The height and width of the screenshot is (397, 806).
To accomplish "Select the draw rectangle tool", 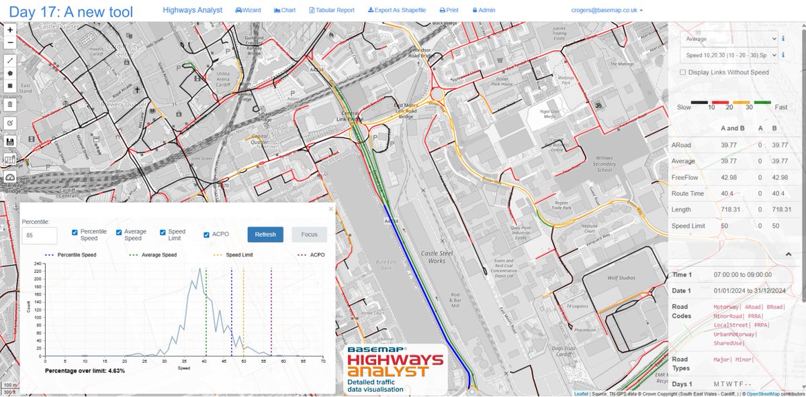I will coord(10,86).
